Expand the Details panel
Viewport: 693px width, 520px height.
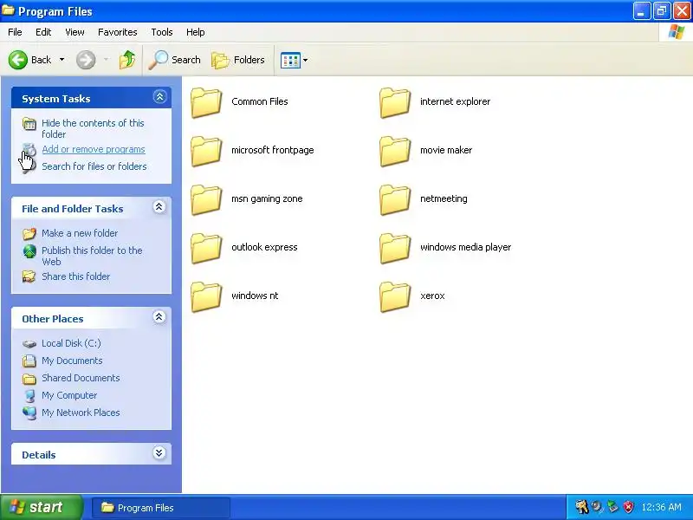pos(159,452)
